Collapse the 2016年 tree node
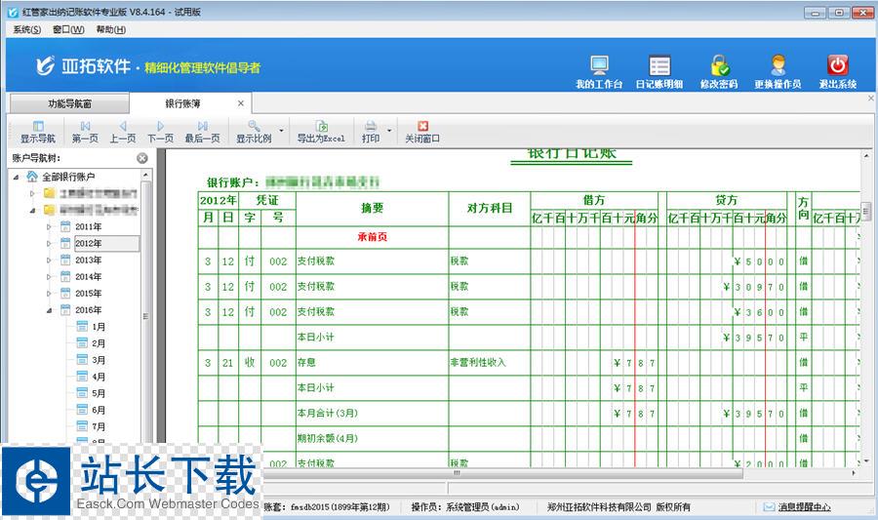Screen dimensions: 878x520 (49, 310)
